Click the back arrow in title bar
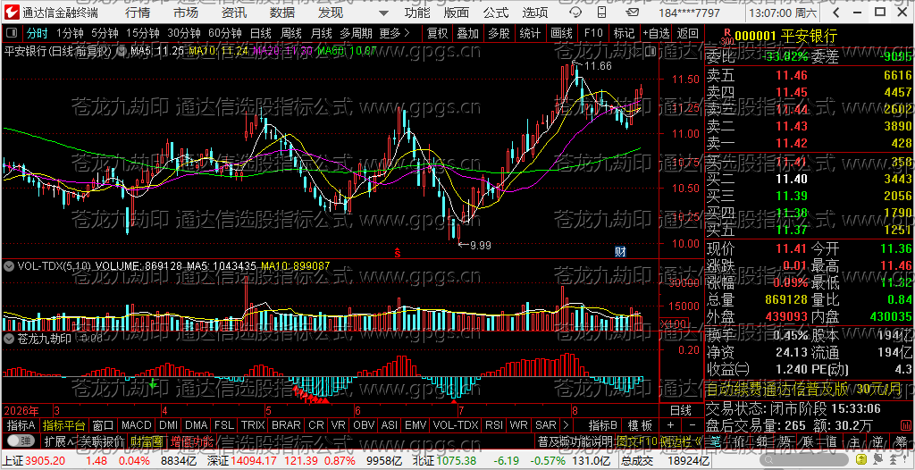Viewport: 915px width, 470px height. [836, 13]
